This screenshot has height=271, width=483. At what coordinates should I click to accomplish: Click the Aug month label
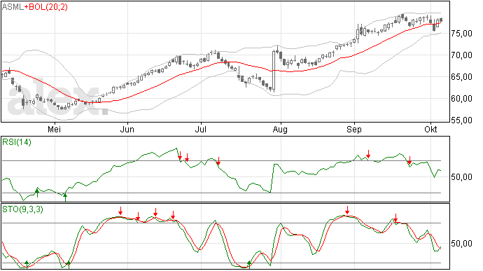[x=280, y=129]
